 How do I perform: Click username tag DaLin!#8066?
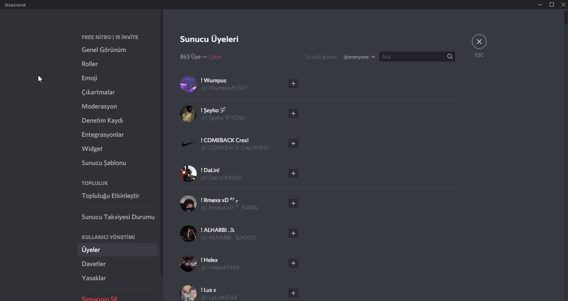coord(221,178)
